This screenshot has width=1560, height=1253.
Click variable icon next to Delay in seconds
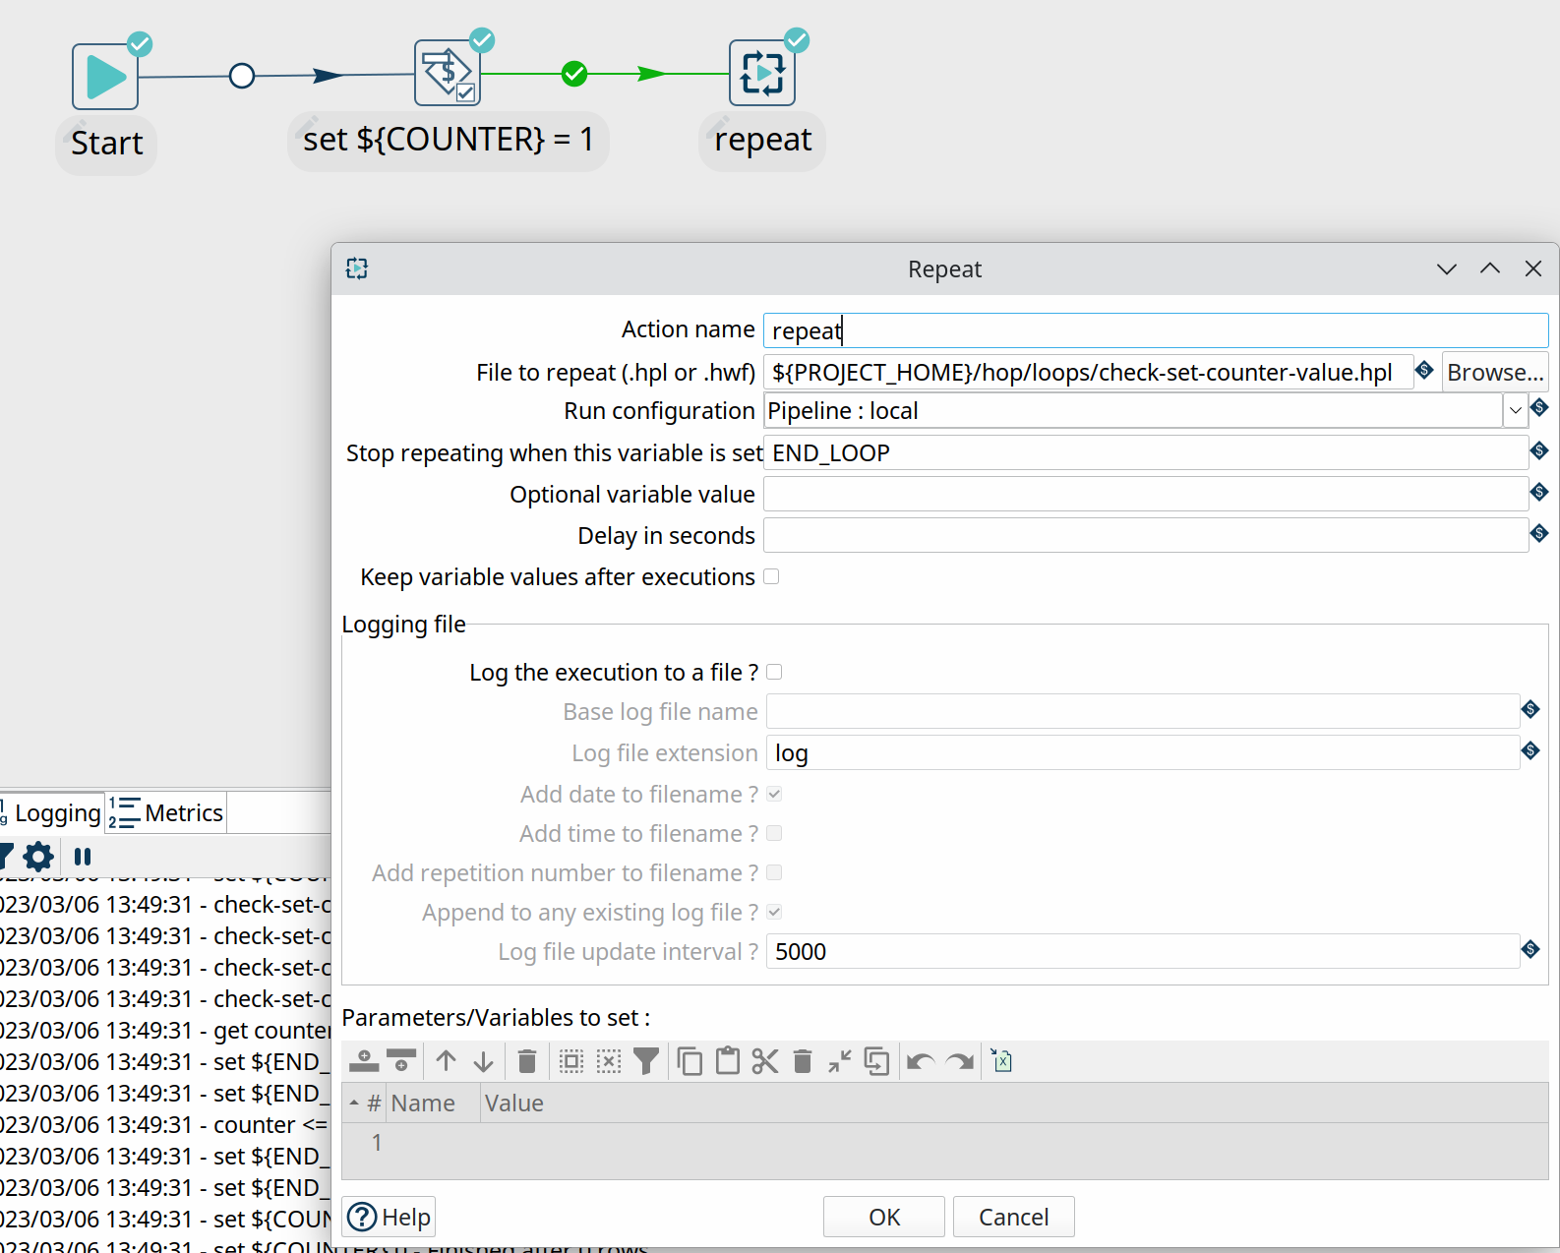[x=1539, y=534]
